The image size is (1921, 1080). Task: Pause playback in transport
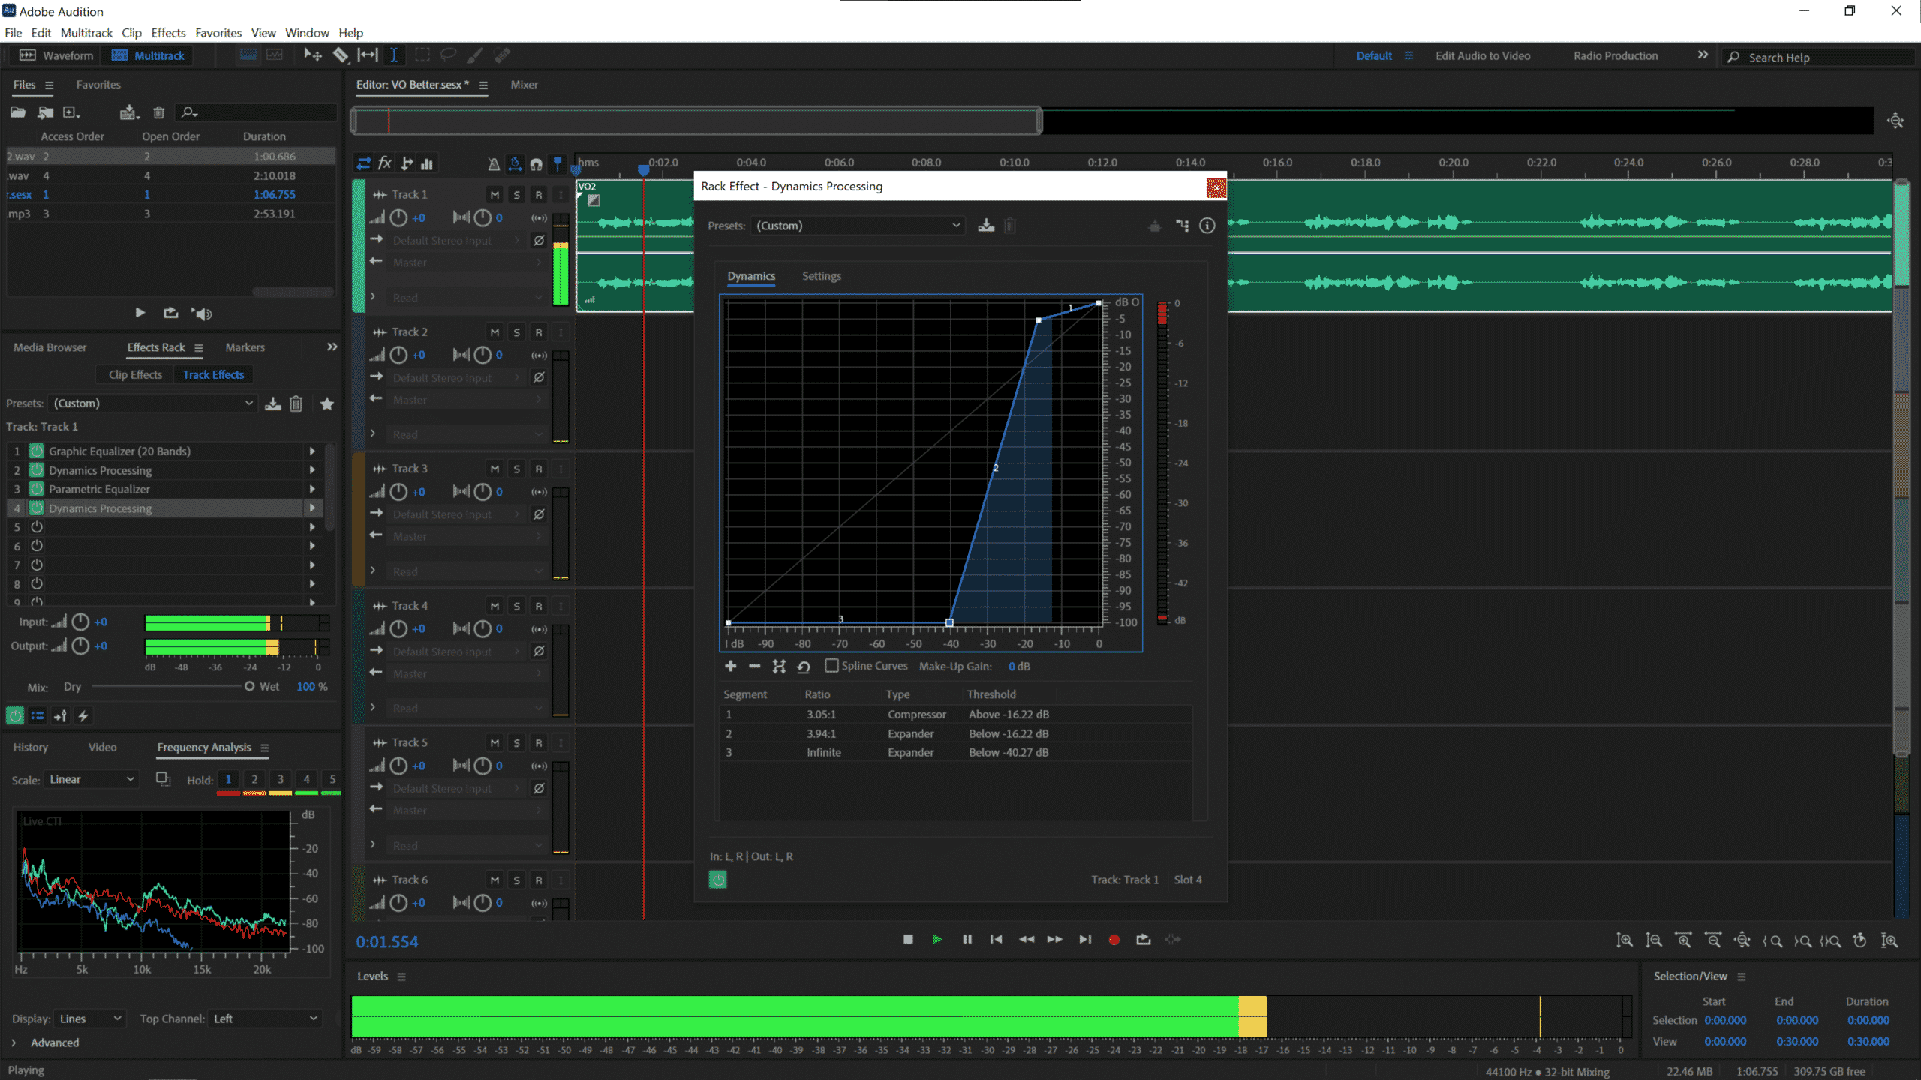click(967, 939)
